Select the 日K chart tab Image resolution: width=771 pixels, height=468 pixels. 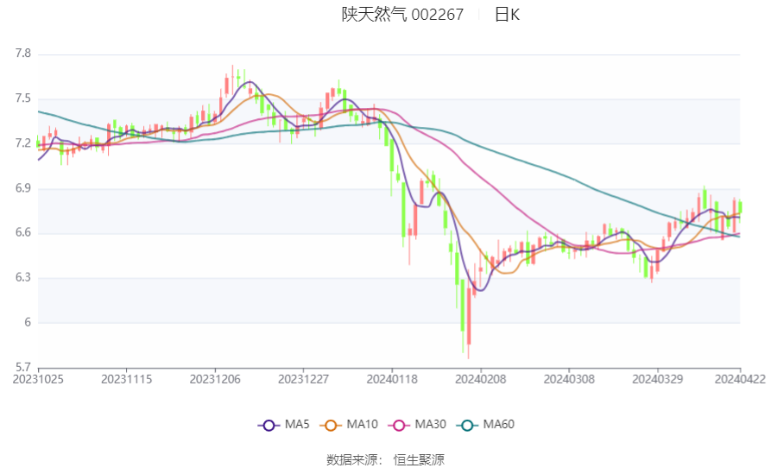tap(507, 15)
